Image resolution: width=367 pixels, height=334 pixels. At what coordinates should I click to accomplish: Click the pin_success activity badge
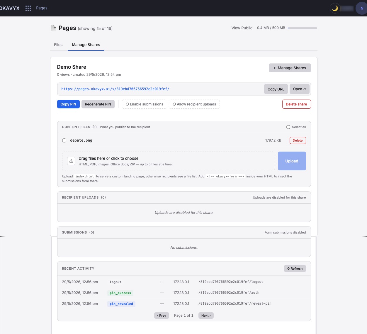(120, 293)
